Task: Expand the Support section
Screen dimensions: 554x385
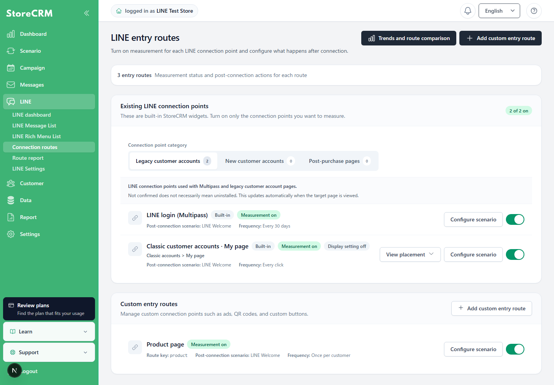Action: pos(49,352)
